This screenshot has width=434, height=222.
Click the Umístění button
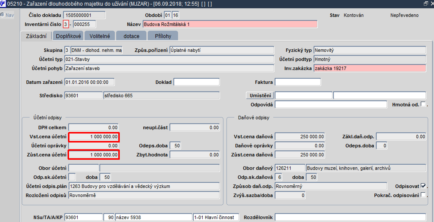(x=260, y=95)
